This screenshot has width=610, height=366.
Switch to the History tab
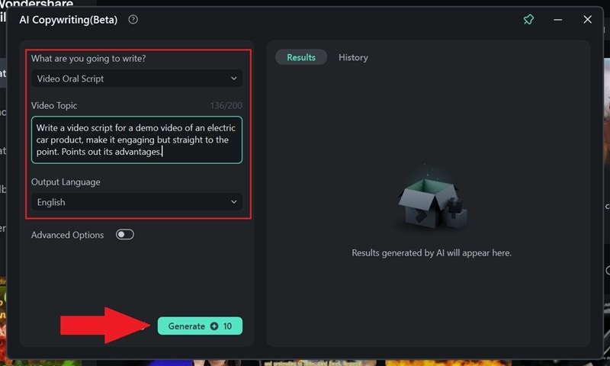click(x=353, y=57)
